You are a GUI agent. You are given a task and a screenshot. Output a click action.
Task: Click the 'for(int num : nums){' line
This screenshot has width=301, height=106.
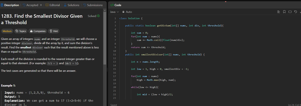pyautogui.click(x=145, y=36)
